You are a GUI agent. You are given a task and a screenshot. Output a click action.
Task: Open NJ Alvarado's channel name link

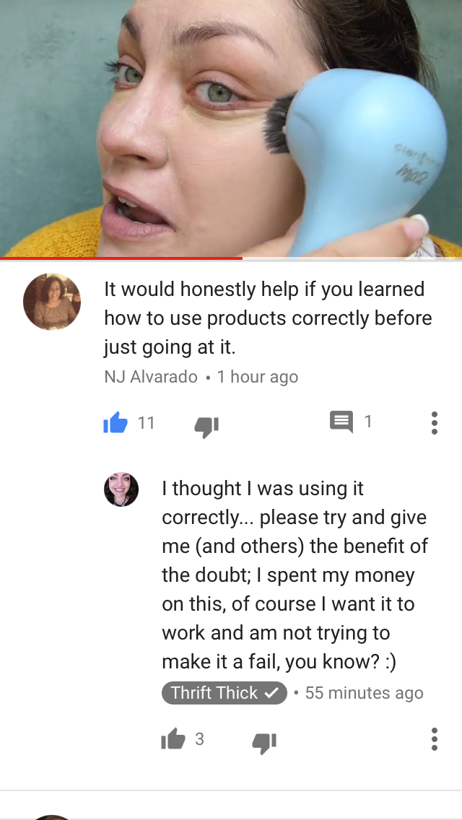point(151,377)
